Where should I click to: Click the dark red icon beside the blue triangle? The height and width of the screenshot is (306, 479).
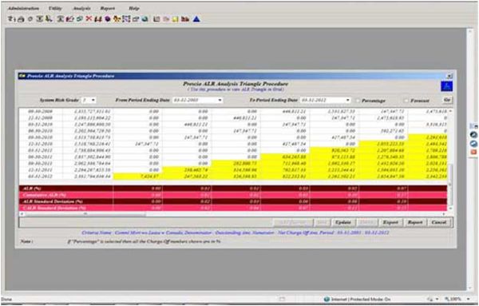(185, 19)
